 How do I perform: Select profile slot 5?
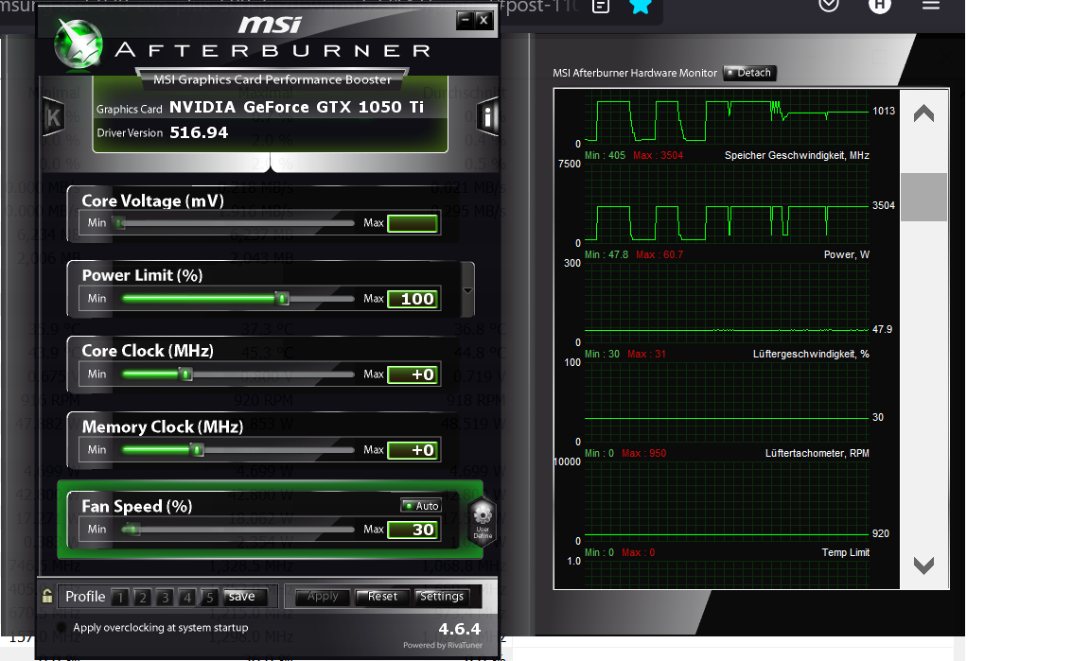pos(209,597)
